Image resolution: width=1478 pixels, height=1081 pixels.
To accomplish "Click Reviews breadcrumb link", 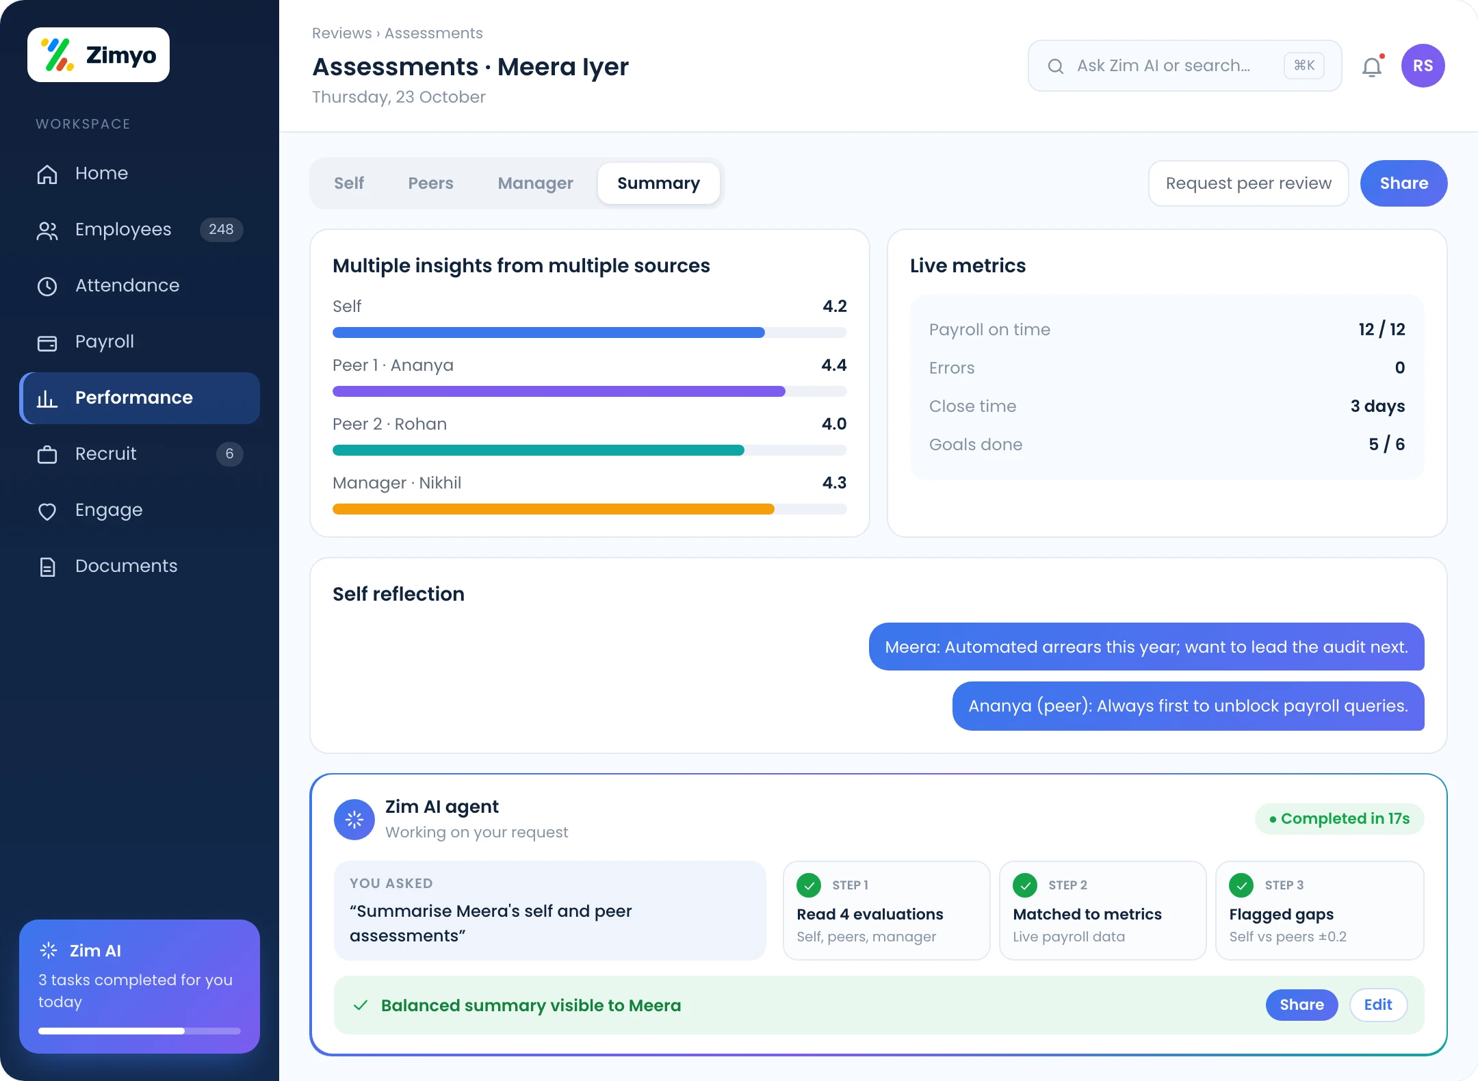I will (x=342, y=34).
